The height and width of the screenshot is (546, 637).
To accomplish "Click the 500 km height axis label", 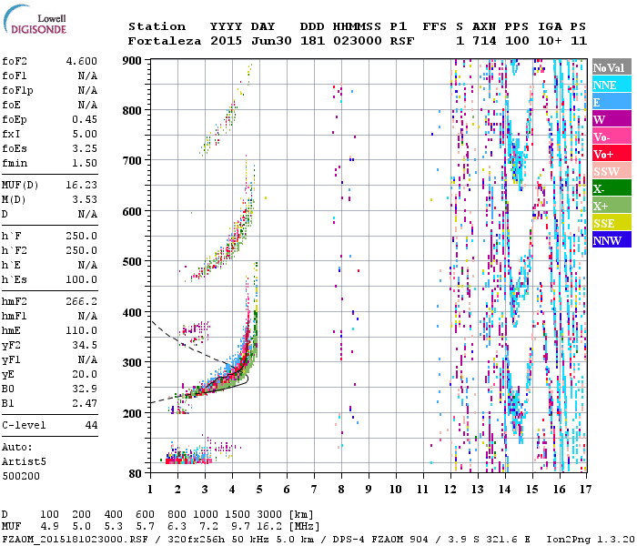I will coord(132,262).
